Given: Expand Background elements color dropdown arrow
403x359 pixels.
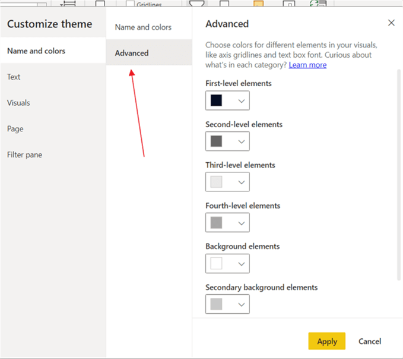Looking at the screenshot, I should tap(242, 264).
